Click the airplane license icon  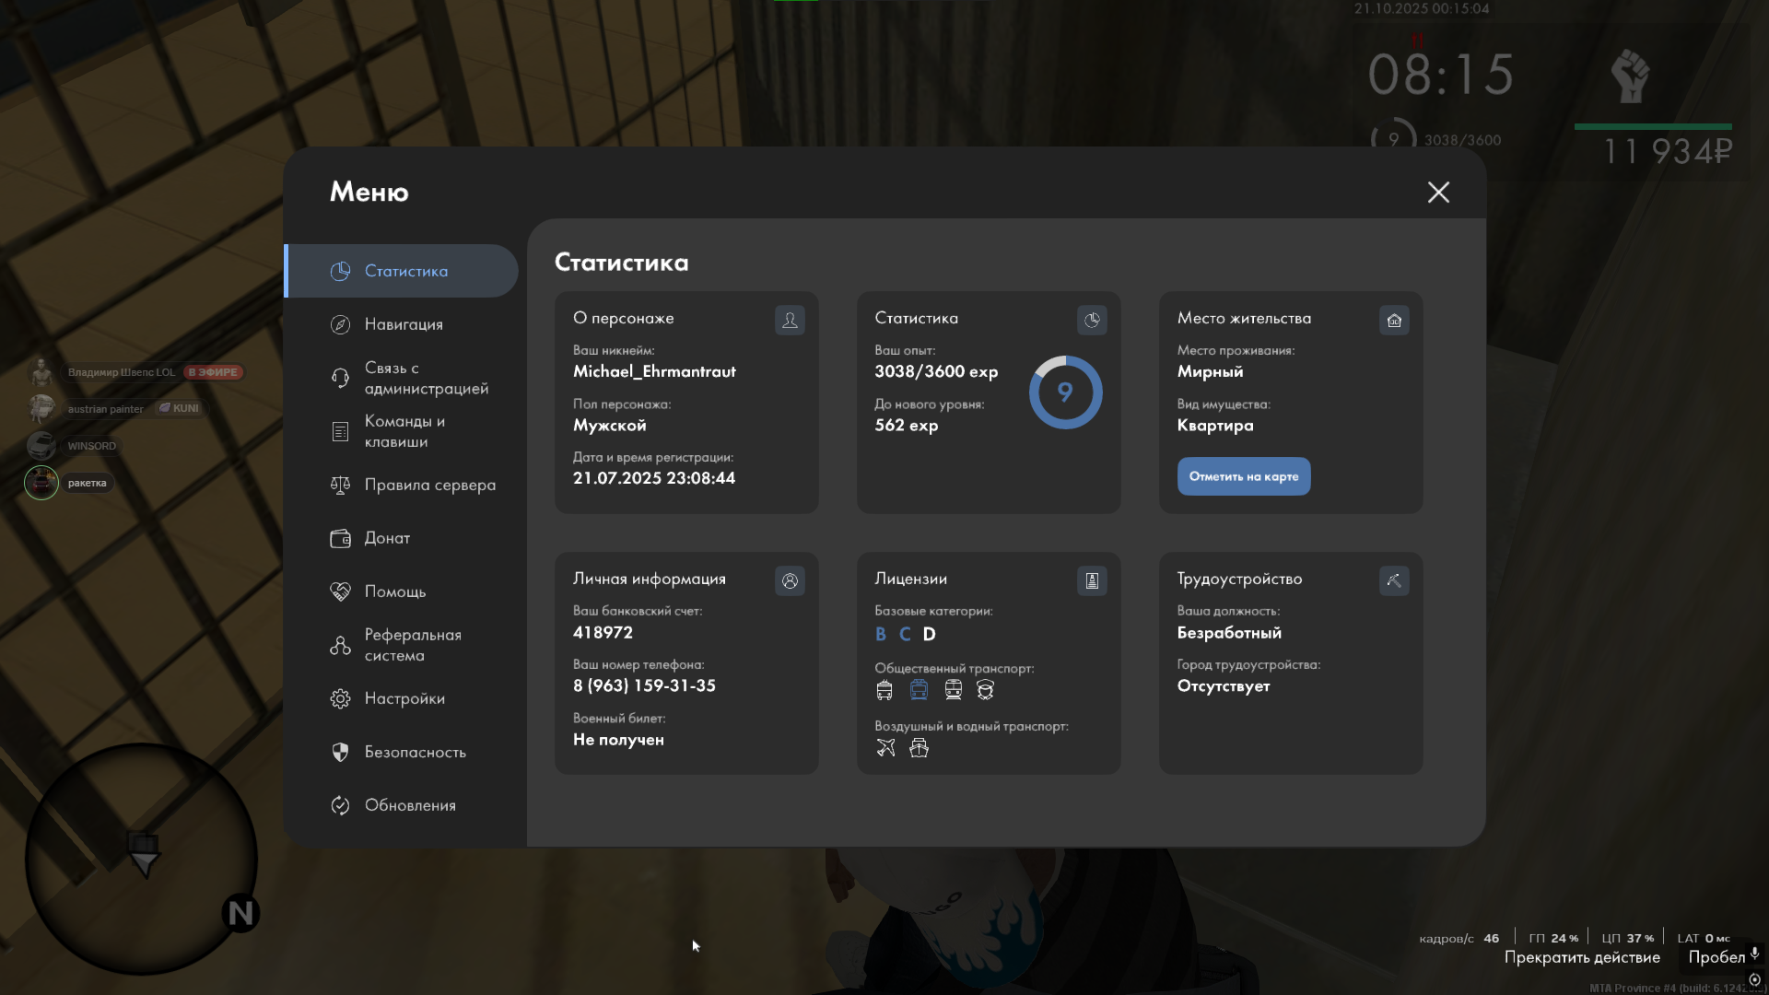(885, 748)
